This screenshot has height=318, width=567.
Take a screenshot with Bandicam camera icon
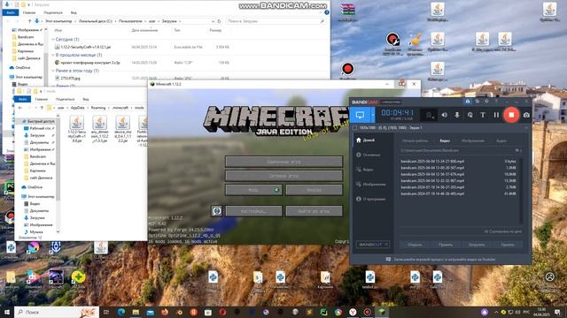coord(526,115)
